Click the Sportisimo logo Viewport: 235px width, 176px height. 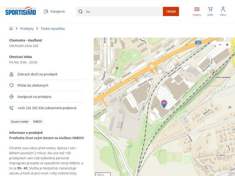21,11
